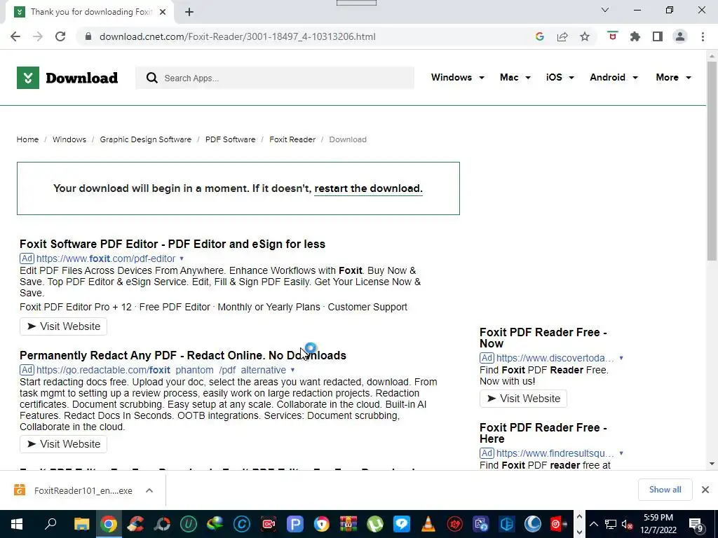718x538 pixels.
Task: Open https://www.findresultsqu... ad URL
Action: pos(555,453)
